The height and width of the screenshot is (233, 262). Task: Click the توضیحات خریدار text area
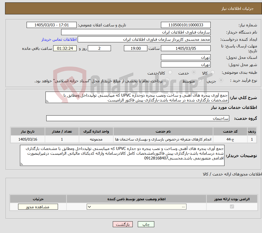tap(122, 156)
